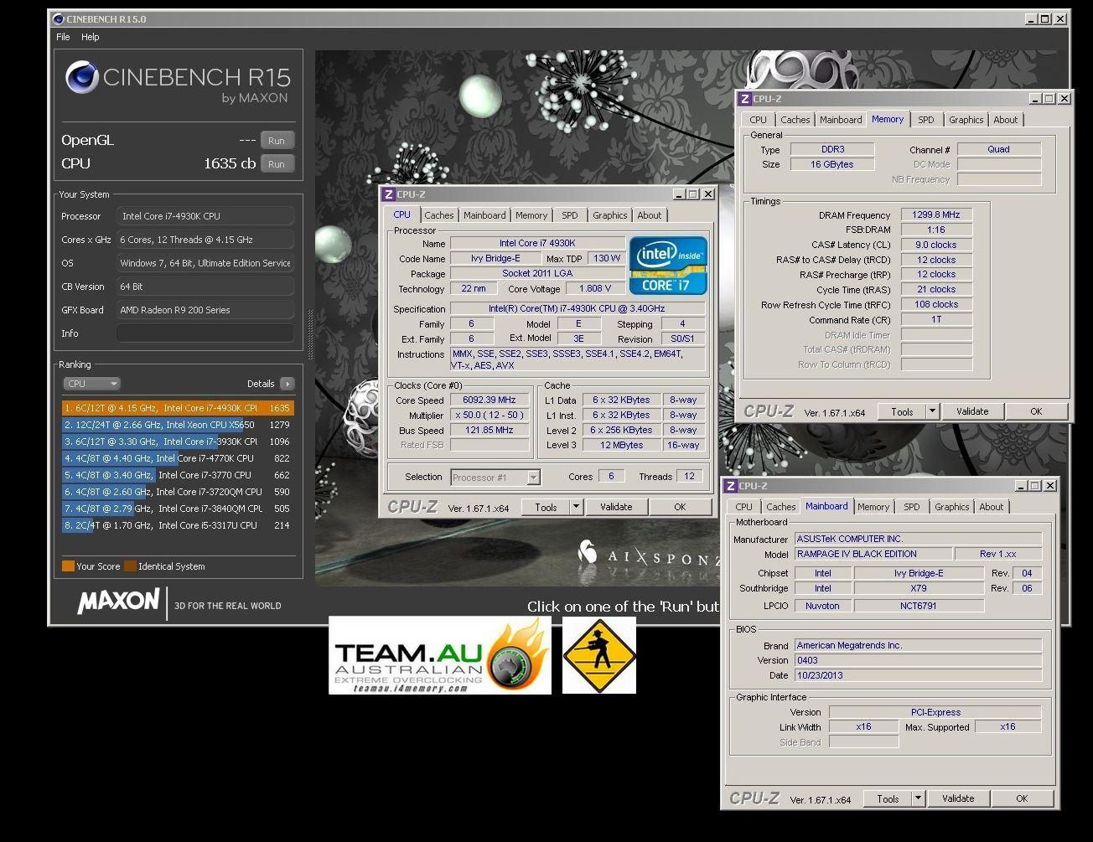1093x842 pixels.
Task: Click the RAMPAGE IV BLACK EDITION model field
Action: pyautogui.click(x=873, y=554)
